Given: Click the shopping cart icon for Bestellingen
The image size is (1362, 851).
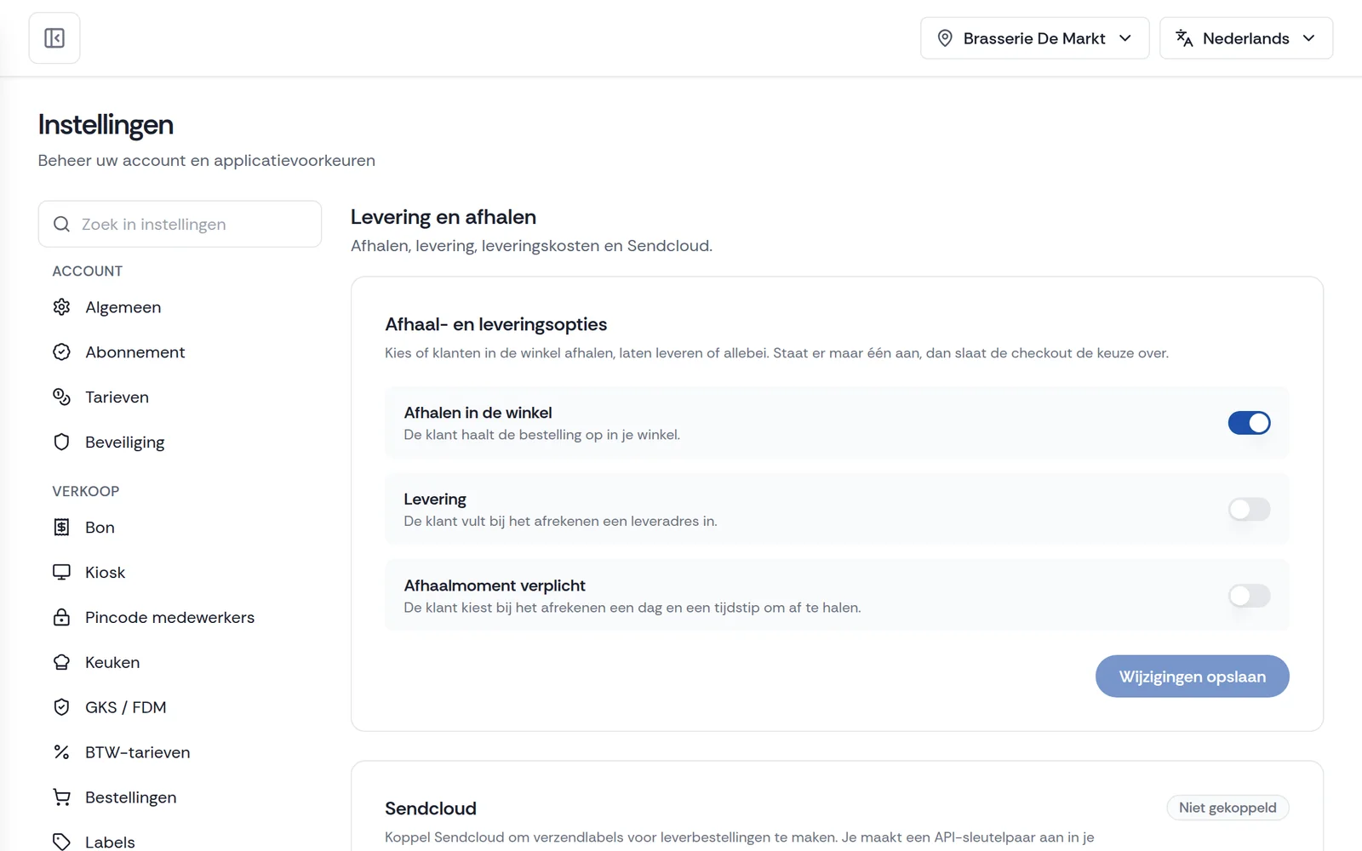Looking at the screenshot, I should point(61,798).
